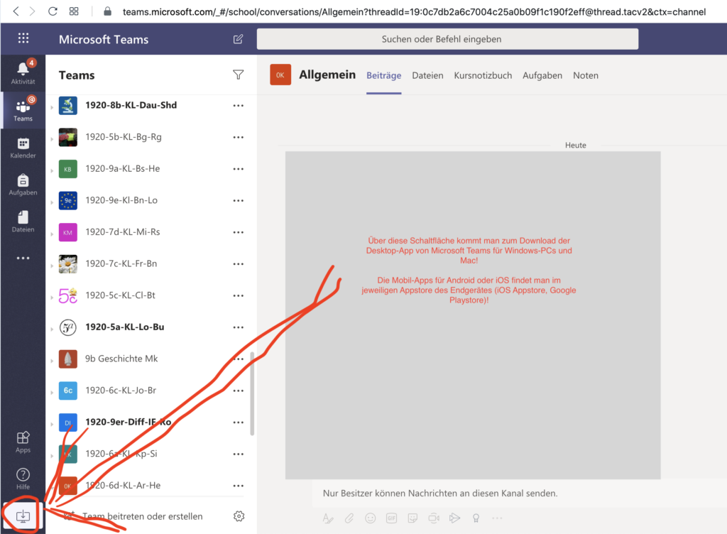
Task: Switch to the Dateien channel tab
Action: [427, 75]
